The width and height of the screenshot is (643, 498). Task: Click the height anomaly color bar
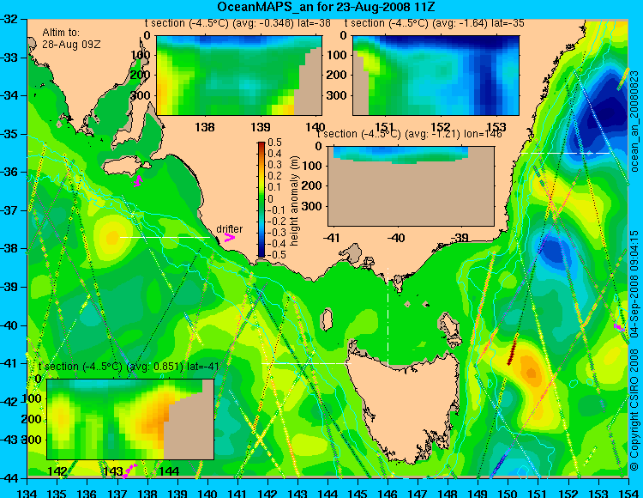coord(261,199)
